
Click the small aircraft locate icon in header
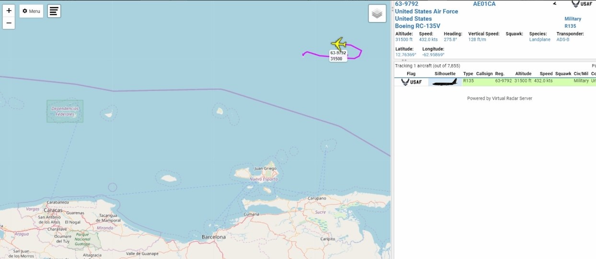point(555,3)
